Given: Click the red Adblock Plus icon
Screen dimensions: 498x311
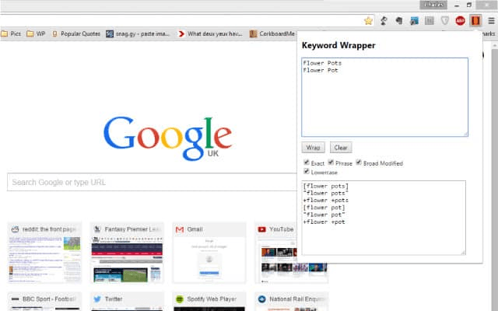Looking at the screenshot, I should coord(460,21).
